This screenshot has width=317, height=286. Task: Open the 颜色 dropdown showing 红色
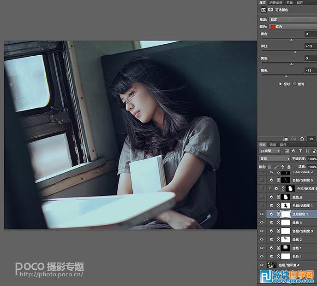293,27
